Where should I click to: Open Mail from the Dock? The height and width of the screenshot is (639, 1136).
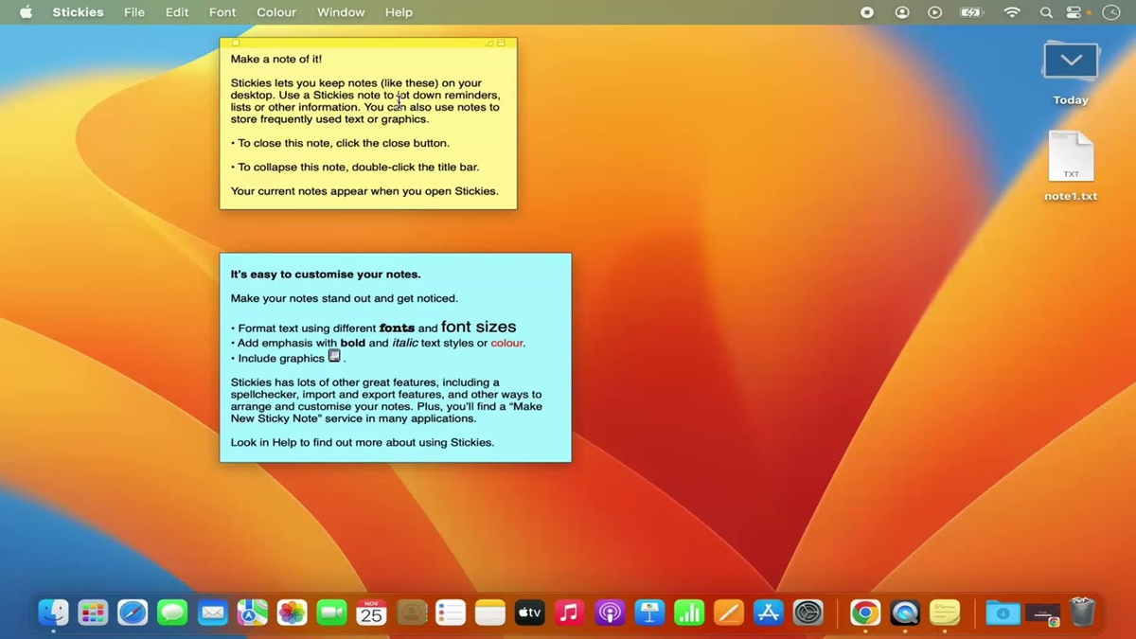[213, 612]
